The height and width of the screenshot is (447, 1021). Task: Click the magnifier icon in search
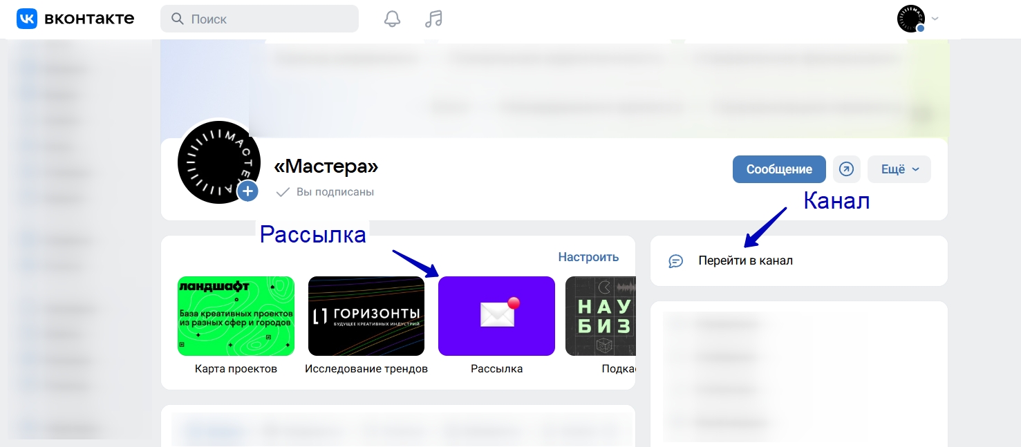[x=178, y=19]
